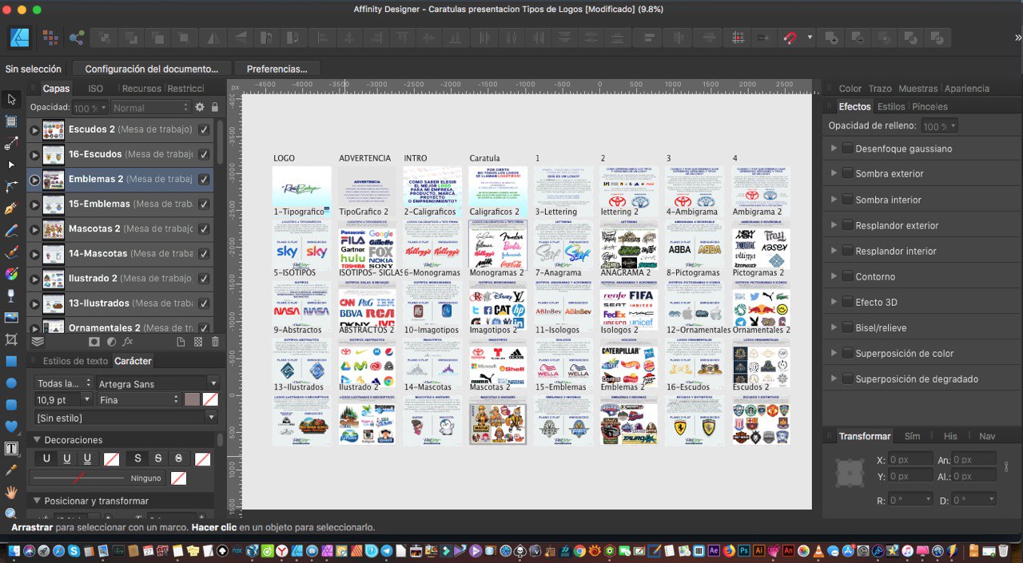Select the View hand tool
The height and width of the screenshot is (563, 1023).
(11, 492)
